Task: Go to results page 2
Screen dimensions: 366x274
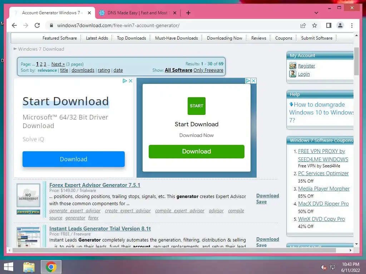Action: pyautogui.click(x=41, y=64)
